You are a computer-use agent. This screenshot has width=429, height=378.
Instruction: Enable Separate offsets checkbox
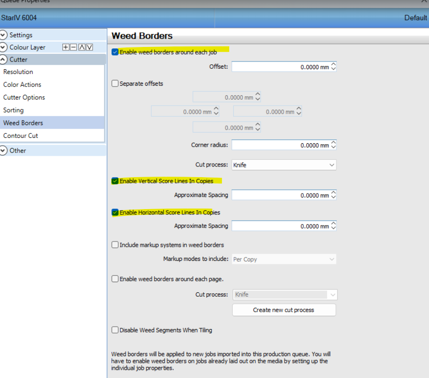point(115,83)
